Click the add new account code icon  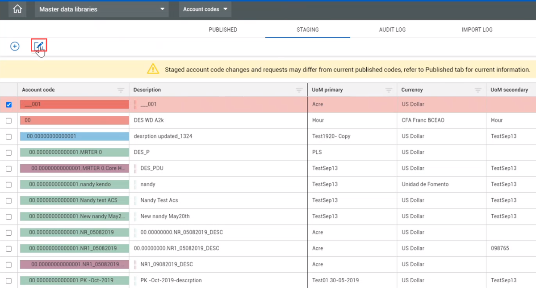pos(15,46)
